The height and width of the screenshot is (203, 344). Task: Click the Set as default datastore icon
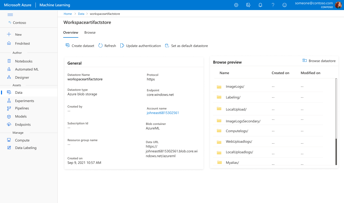tap(167, 45)
